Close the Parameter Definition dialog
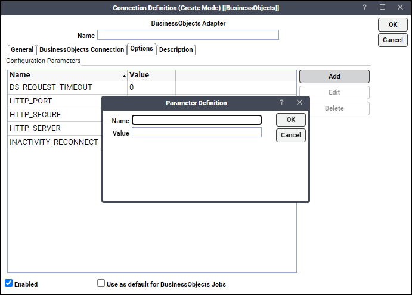 pos(299,102)
